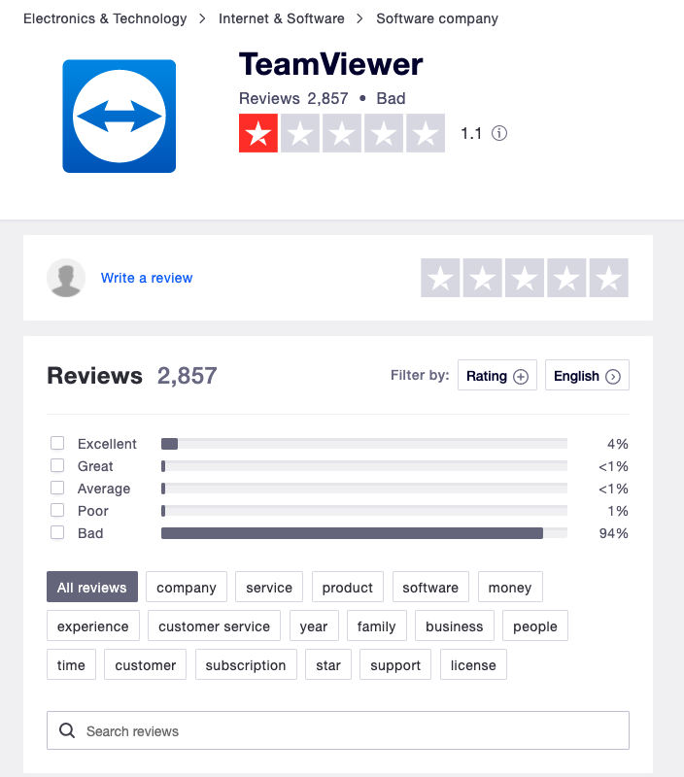
Task: Select the All reviews tag
Action: click(x=92, y=588)
